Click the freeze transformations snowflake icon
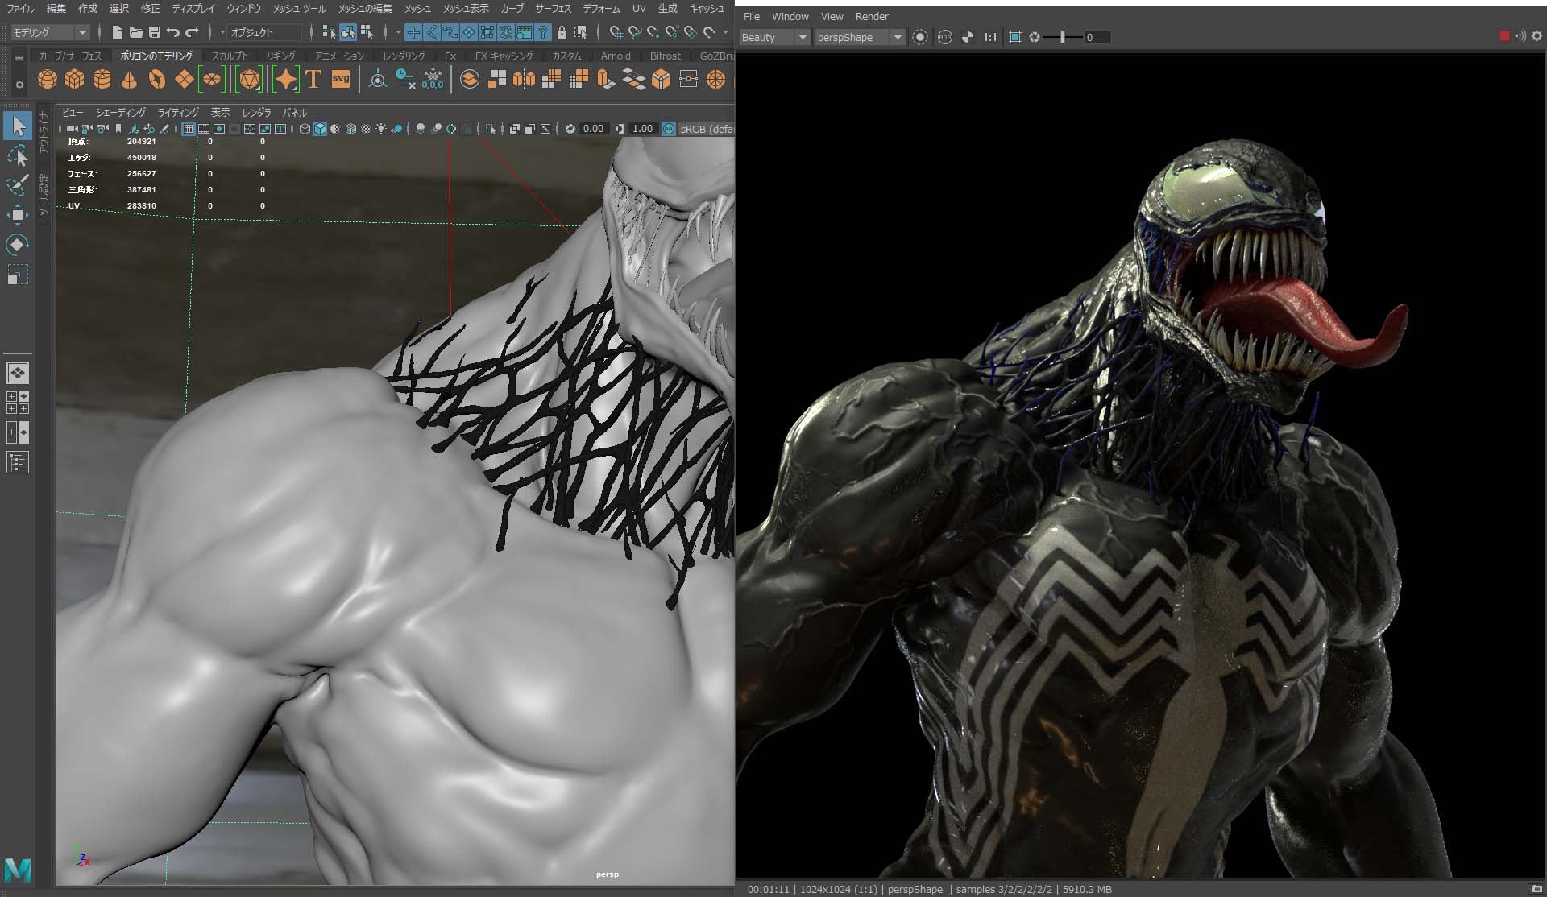This screenshot has width=1547, height=897. 433,79
